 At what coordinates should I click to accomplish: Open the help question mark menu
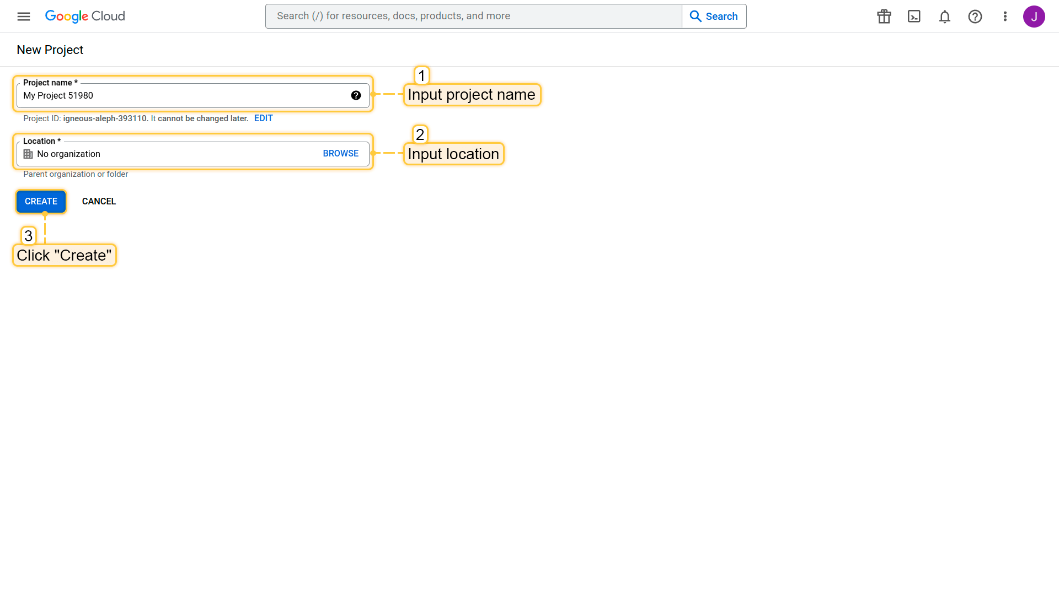(x=975, y=17)
